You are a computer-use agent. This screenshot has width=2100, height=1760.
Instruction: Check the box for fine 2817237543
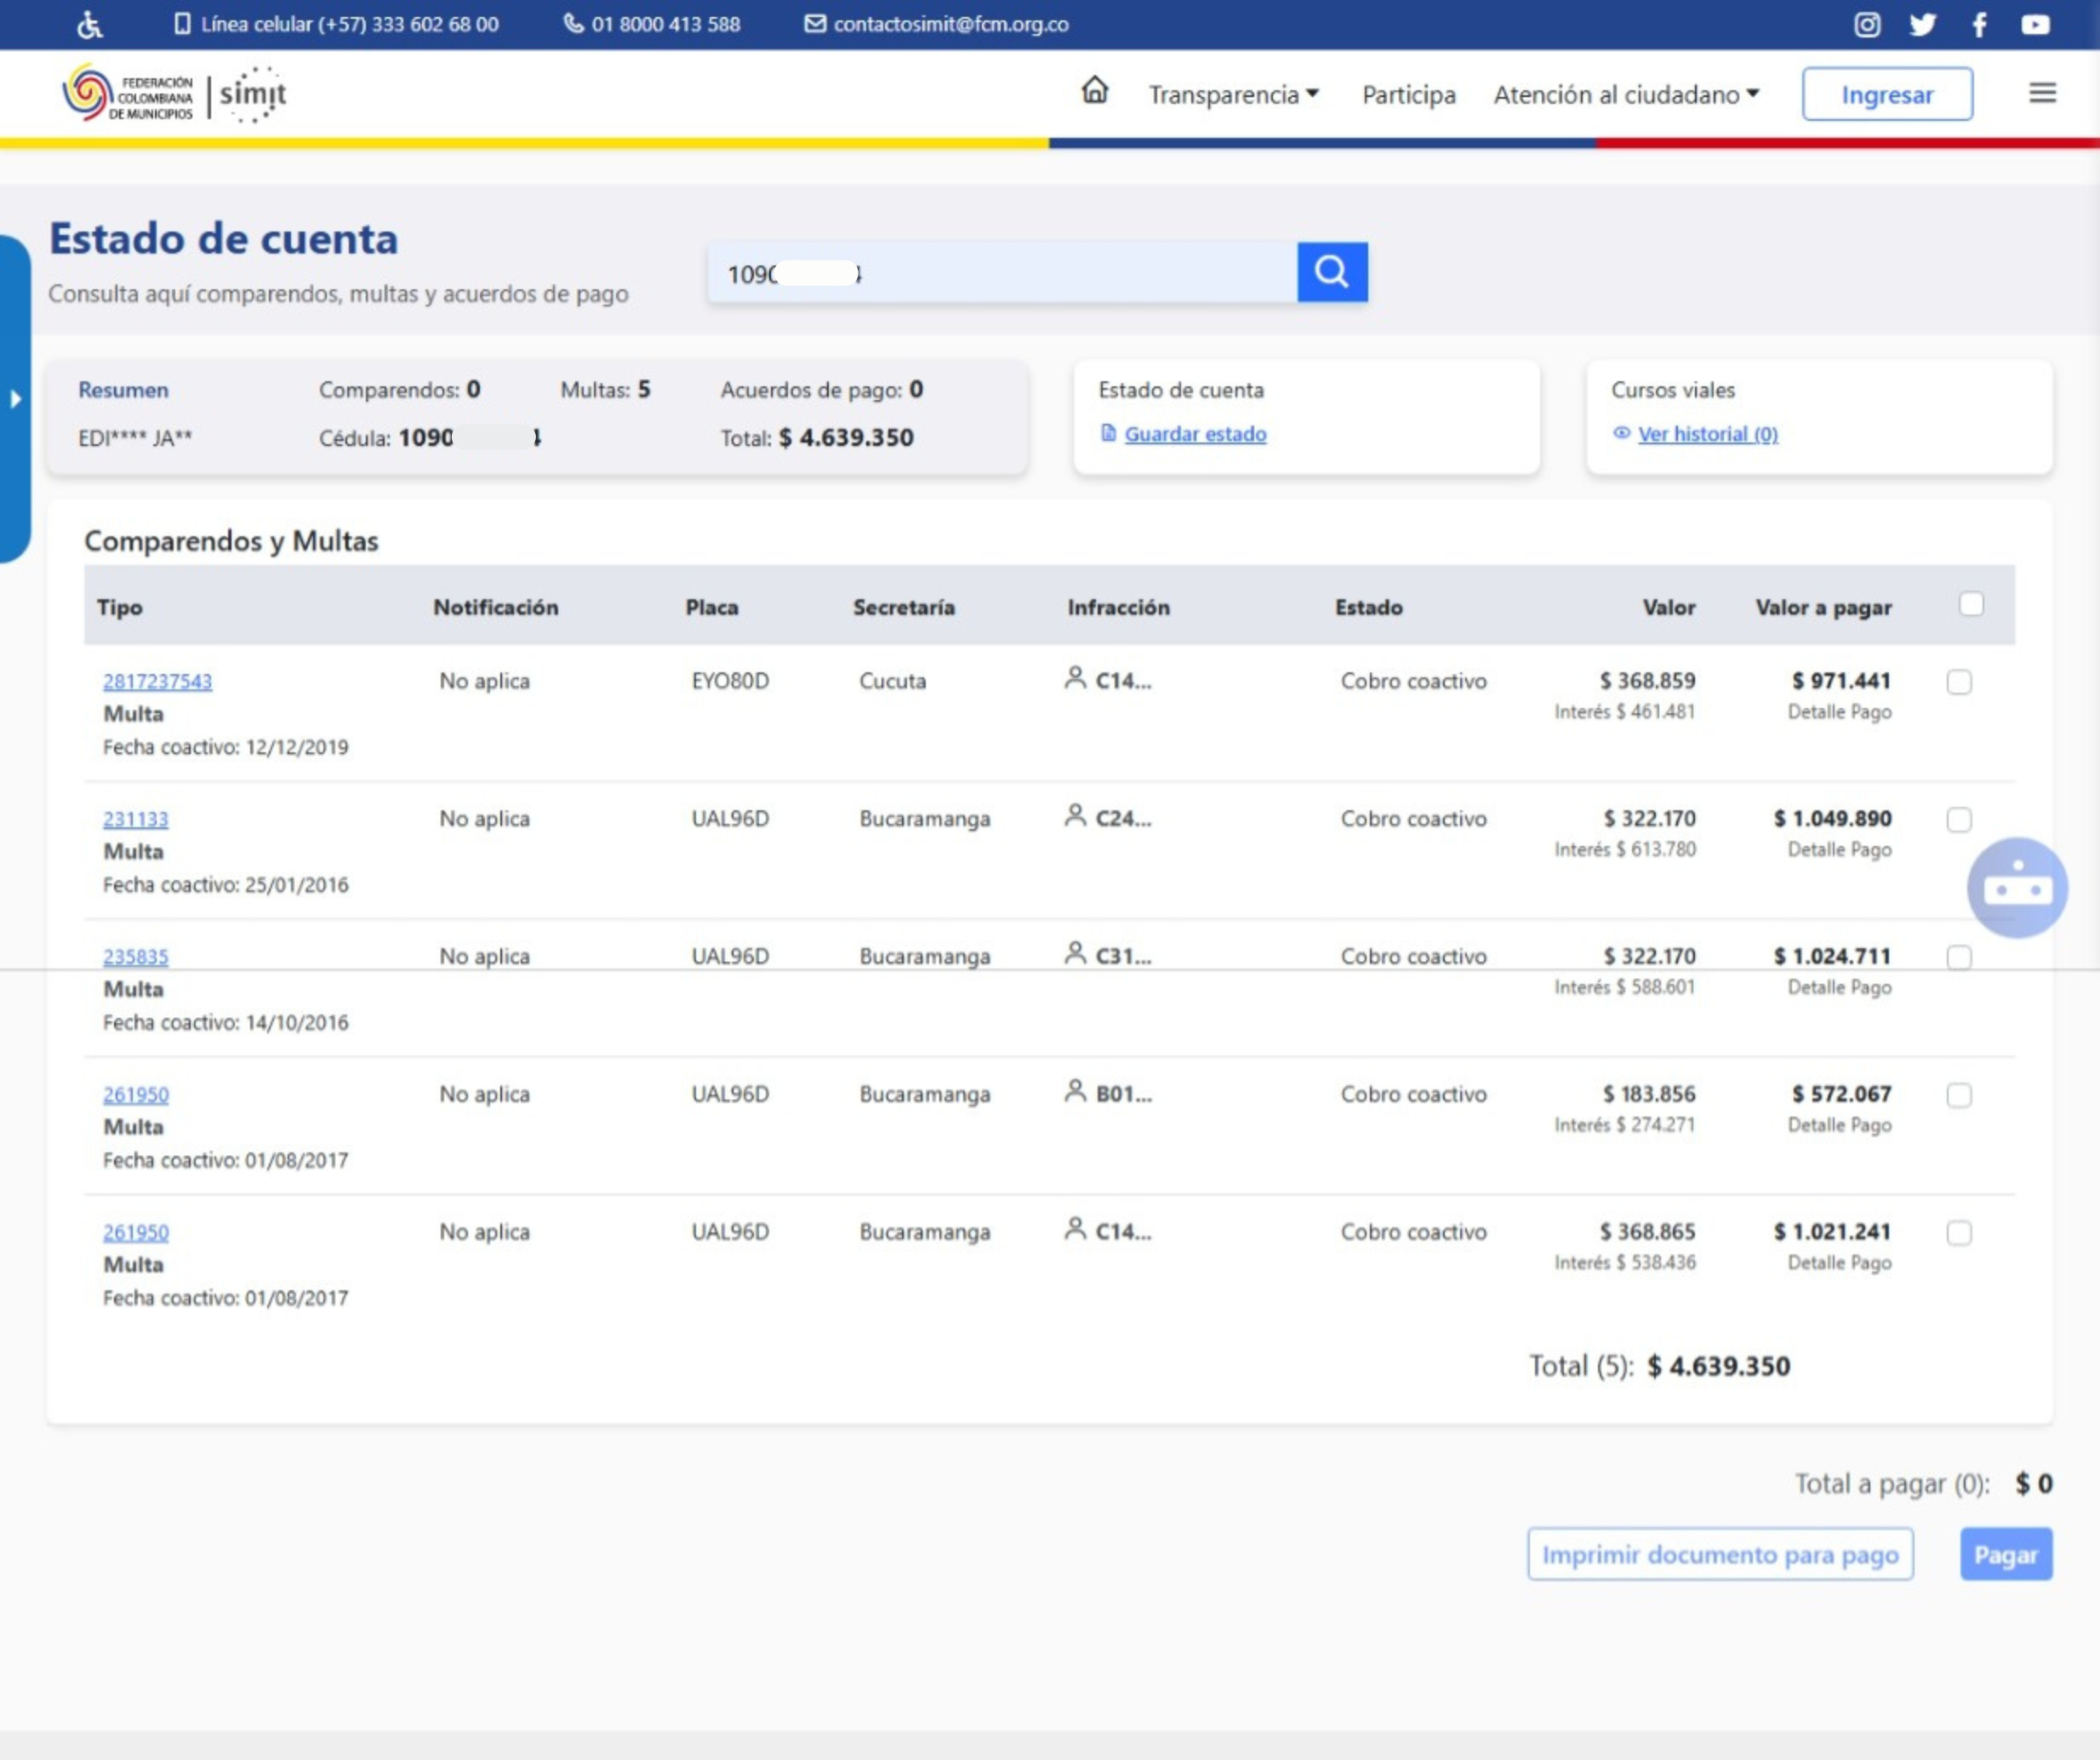coord(1959,682)
